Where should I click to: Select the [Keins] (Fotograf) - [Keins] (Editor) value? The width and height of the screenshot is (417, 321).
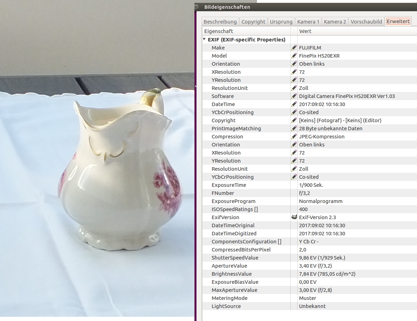(x=340, y=120)
